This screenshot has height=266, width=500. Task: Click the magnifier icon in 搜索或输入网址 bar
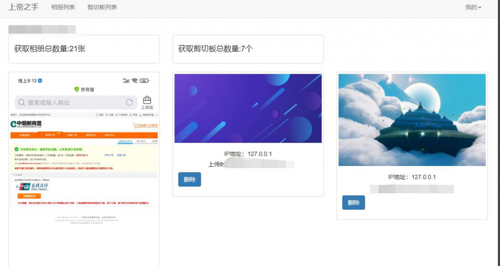pyautogui.click(x=21, y=102)
